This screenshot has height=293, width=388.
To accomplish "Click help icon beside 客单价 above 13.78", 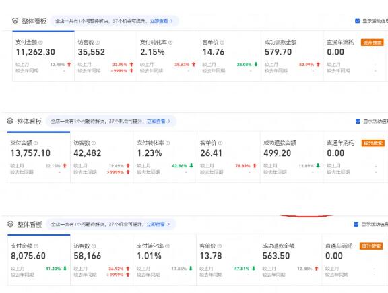I will click(x=219, y=246).
